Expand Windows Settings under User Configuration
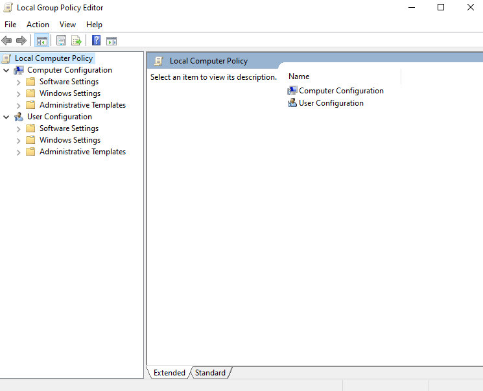This screenshot has width=483, height=391. point(18,140)
